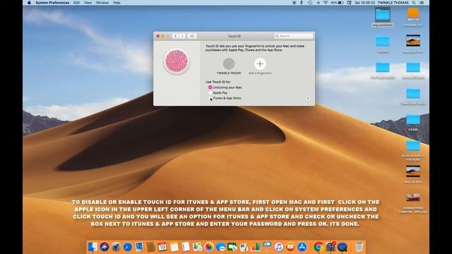Click the date and time clock in menu bar
This screenshot has width=452, height=254.
pyautogui.click(x=364, y=3)
